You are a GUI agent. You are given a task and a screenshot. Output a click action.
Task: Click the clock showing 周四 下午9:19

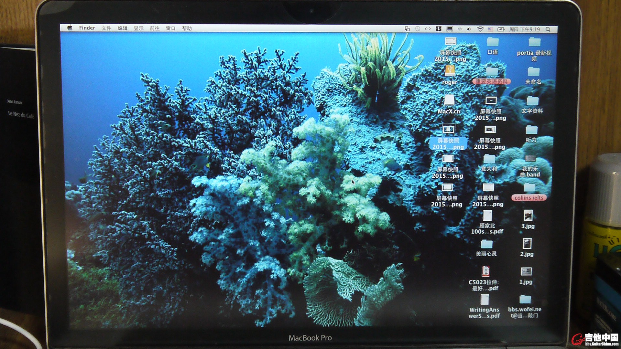[x=524, y=29]
